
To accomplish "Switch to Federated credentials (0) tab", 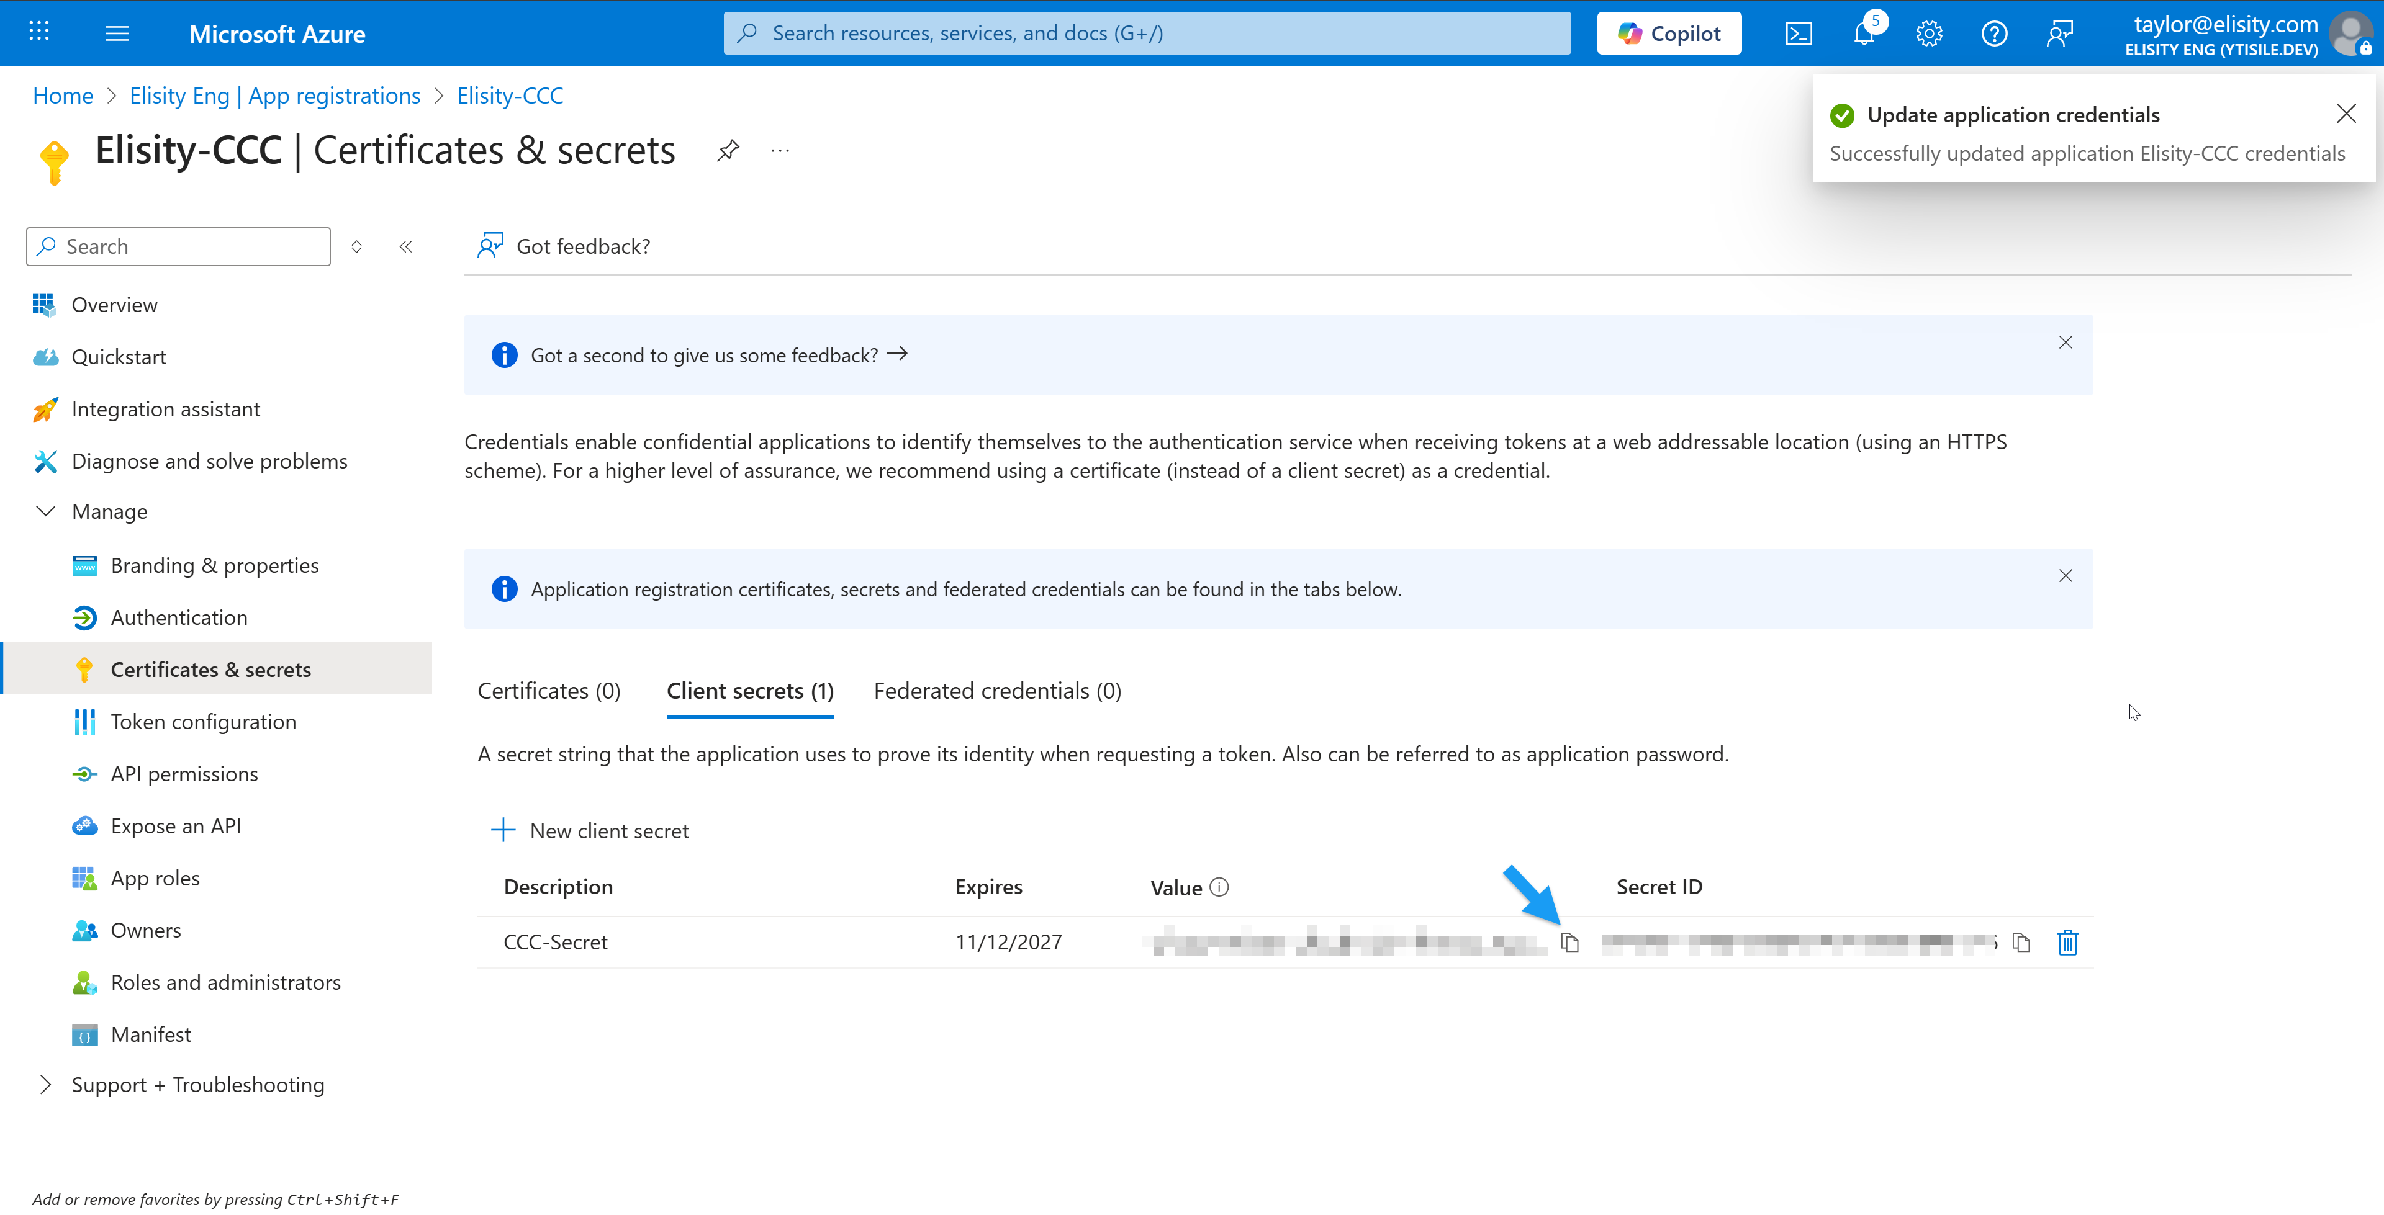I will coord(996,690).
